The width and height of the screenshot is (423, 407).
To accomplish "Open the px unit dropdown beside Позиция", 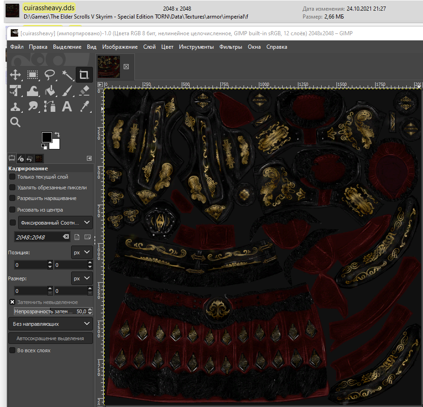I will pos(82,252).
